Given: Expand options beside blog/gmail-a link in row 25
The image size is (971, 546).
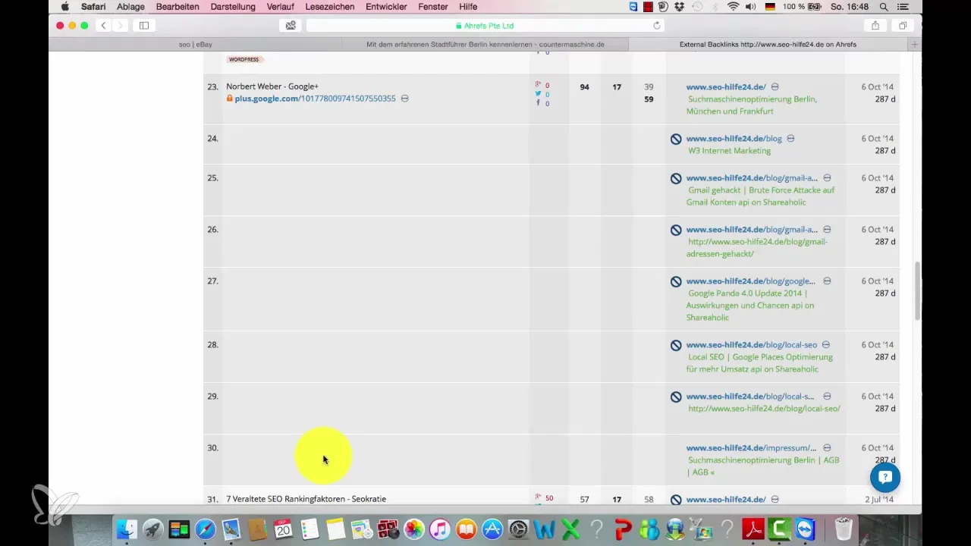Looking at the screenshot, I should (827, 178).
